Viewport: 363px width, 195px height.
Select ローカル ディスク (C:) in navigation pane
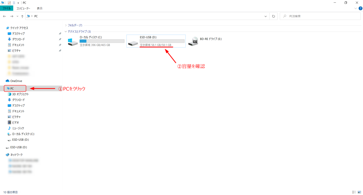[21, 134]
